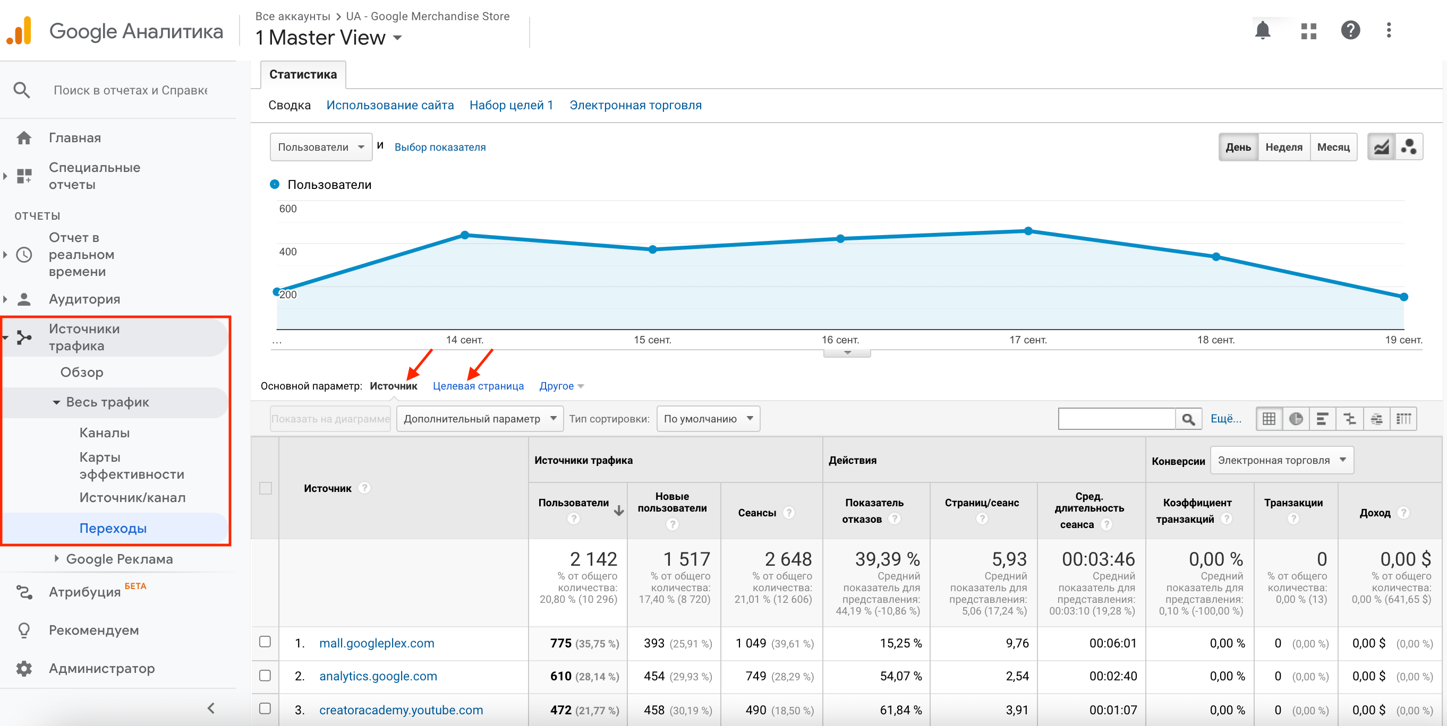The width and height of the screenshot is (1447, 726).
Task: Open the mall.googleplex.com source link
Action: pos(376,643)
